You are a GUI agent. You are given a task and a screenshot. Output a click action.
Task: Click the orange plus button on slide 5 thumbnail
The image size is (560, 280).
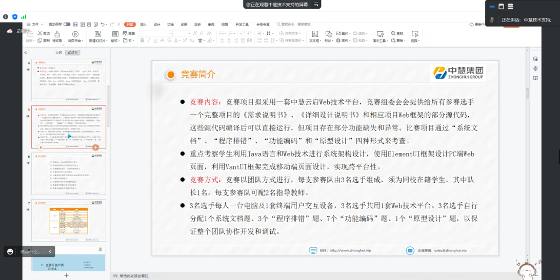tap(95, 147)
